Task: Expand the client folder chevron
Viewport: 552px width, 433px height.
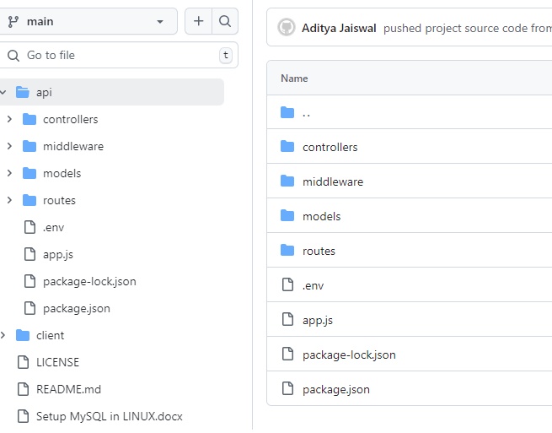Action: pos(3,335)
